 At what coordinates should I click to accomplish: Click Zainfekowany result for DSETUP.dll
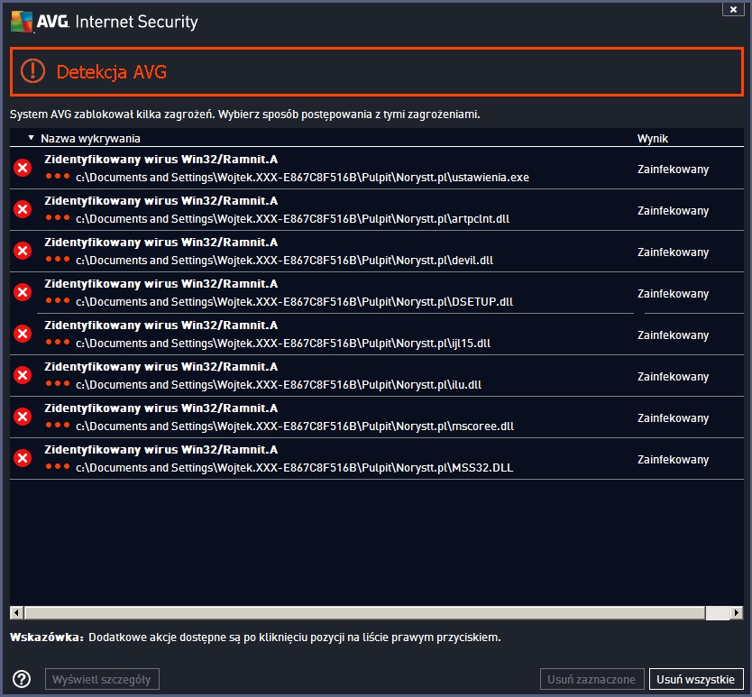(x=673, y=294)
